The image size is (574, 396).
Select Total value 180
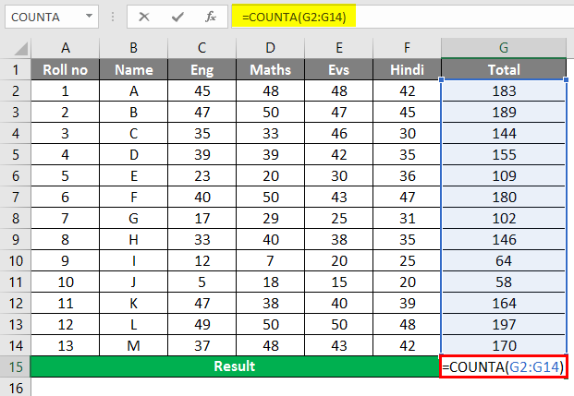pyautogui.click(x=504, y=197)
